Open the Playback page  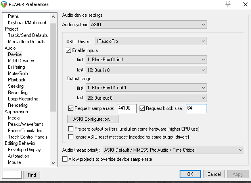click(x=17, y=80)
